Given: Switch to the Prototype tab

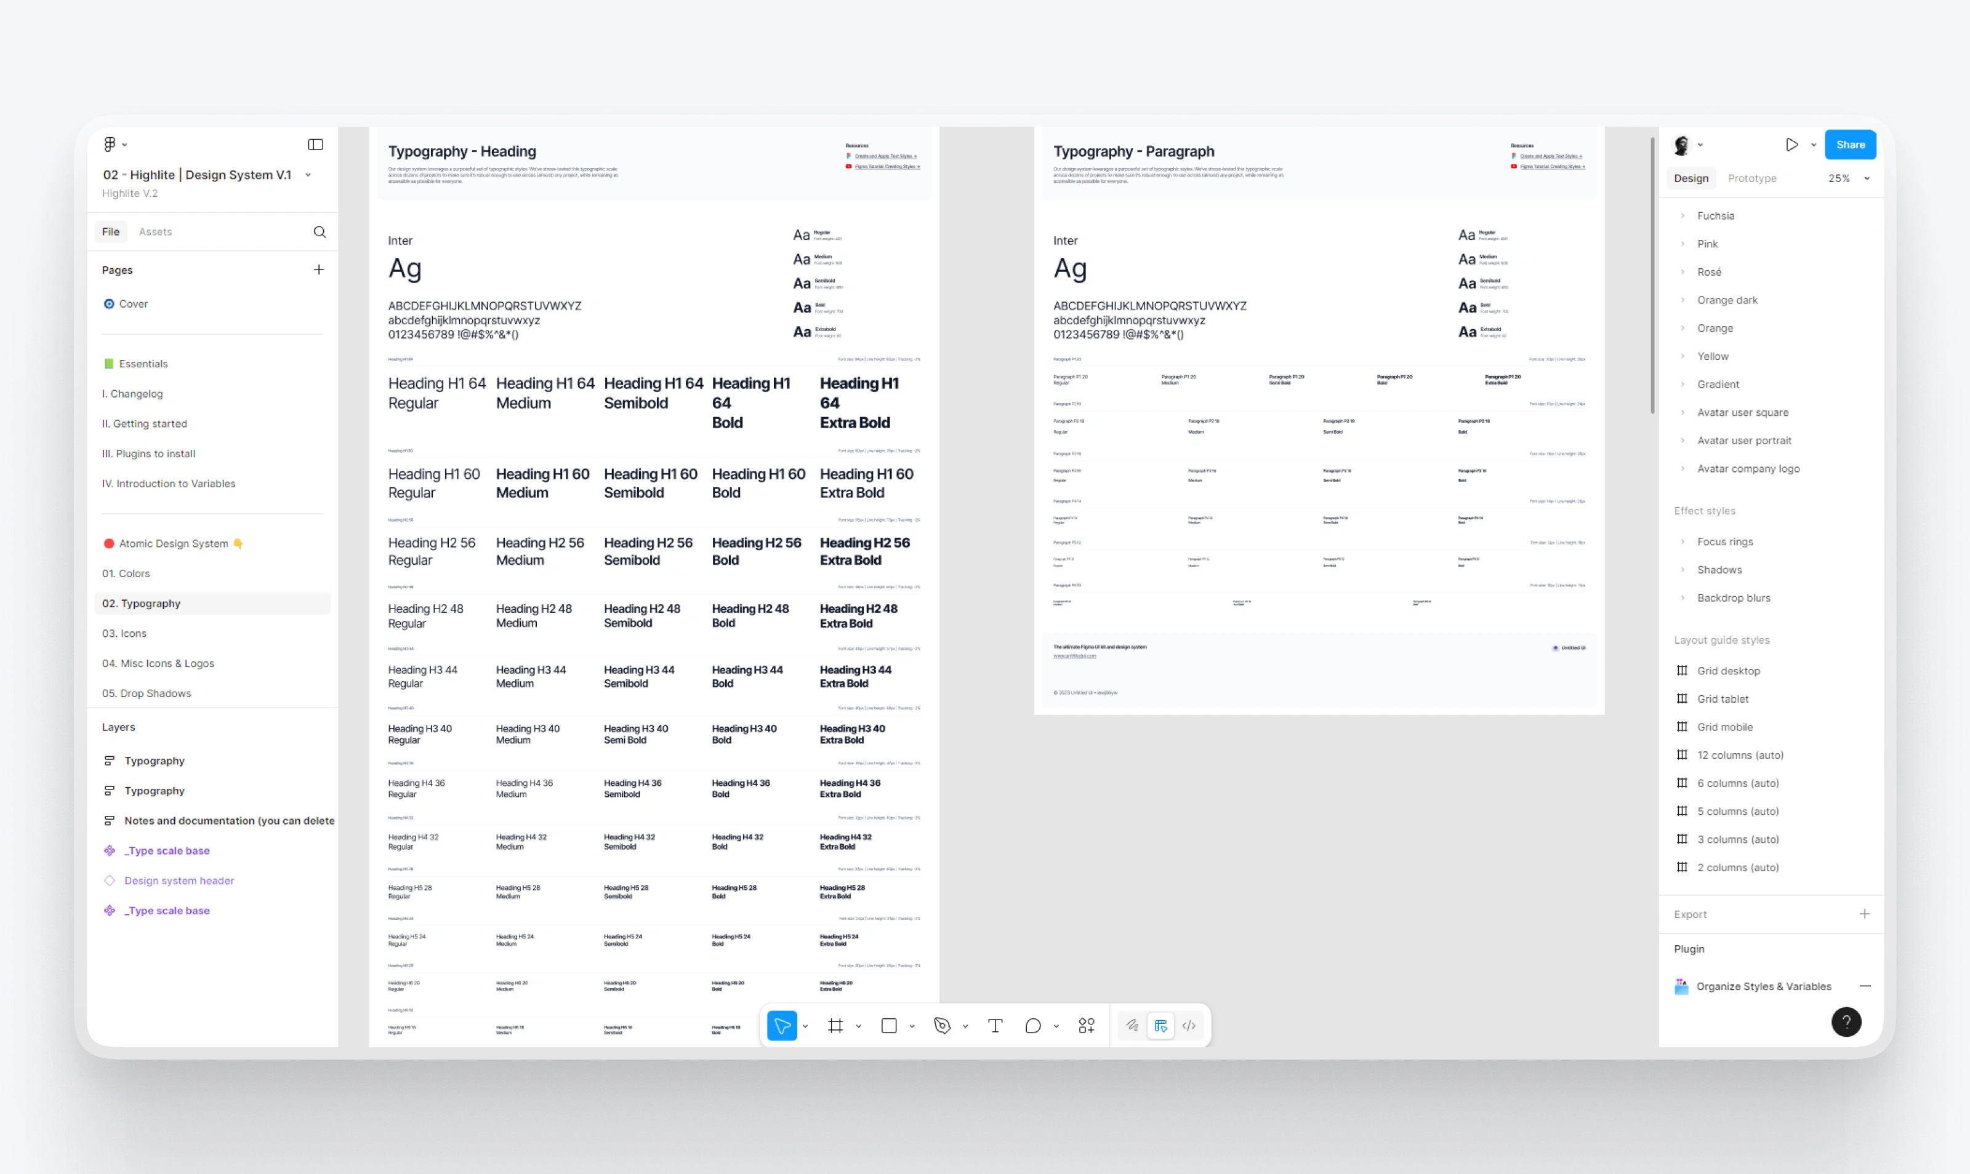Looking at the screenshot, I should [x=1751, y=178].
